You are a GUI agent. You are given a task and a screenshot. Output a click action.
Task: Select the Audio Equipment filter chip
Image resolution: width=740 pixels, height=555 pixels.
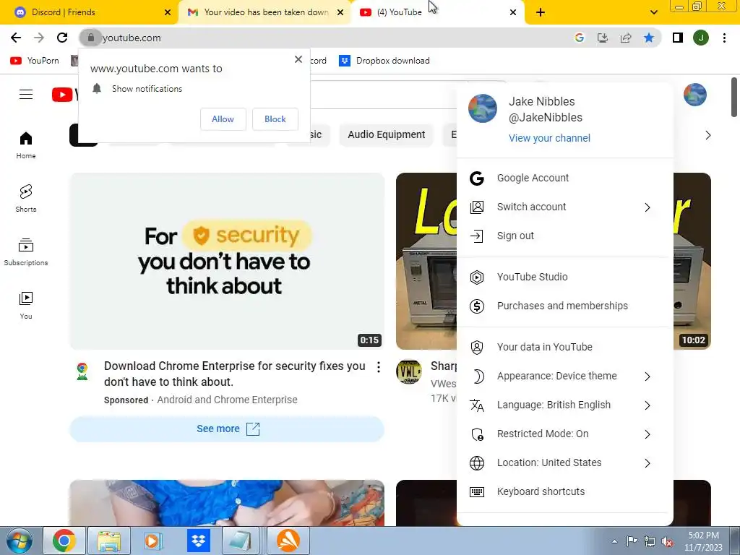pos(387,134)
